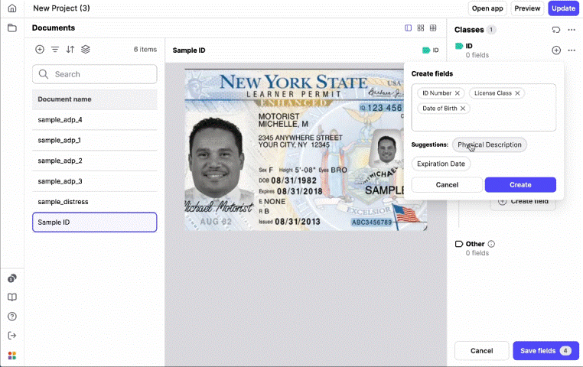Remove the ID Number field chip
Screen dimensions: 583x367
[458, 93]
